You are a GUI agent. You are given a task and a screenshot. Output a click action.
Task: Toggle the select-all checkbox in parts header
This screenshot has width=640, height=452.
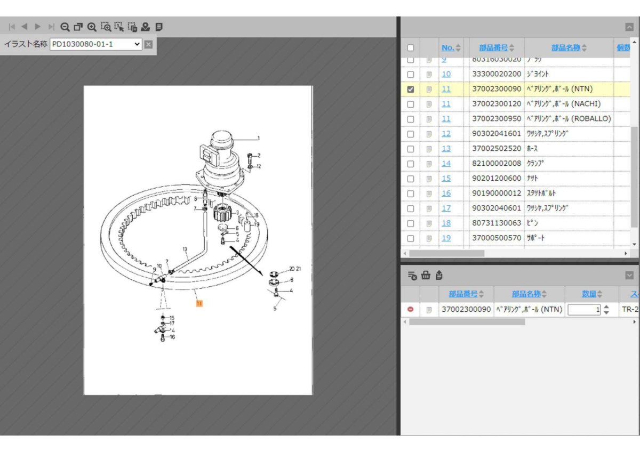(411, 48)
